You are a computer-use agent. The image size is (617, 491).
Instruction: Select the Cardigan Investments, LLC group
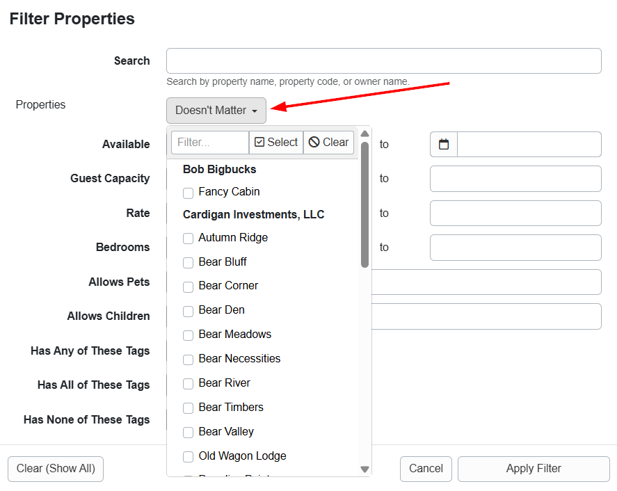[x=253, y=215]
